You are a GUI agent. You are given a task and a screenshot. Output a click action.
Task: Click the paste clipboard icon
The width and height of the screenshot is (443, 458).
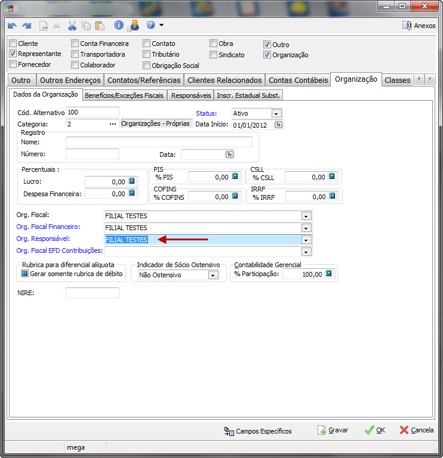(x=100, y=25)
